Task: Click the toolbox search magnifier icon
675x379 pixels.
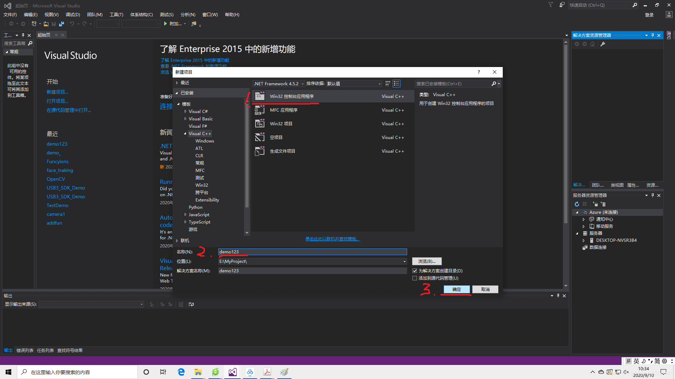Action: pyautogui.click(x=30, y=43)
